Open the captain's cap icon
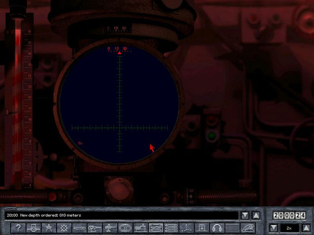The height and width of the screenshot is (235, 314). (x=248, y=228)
